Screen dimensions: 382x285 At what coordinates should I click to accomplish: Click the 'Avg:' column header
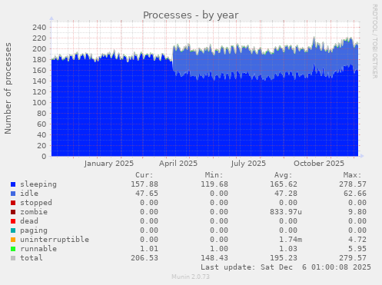[x=283, y=175]
